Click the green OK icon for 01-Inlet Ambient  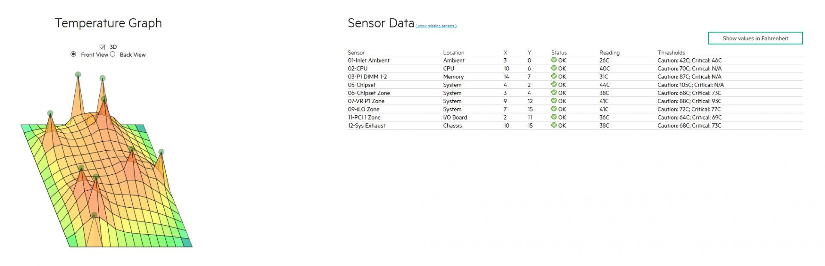554,60
